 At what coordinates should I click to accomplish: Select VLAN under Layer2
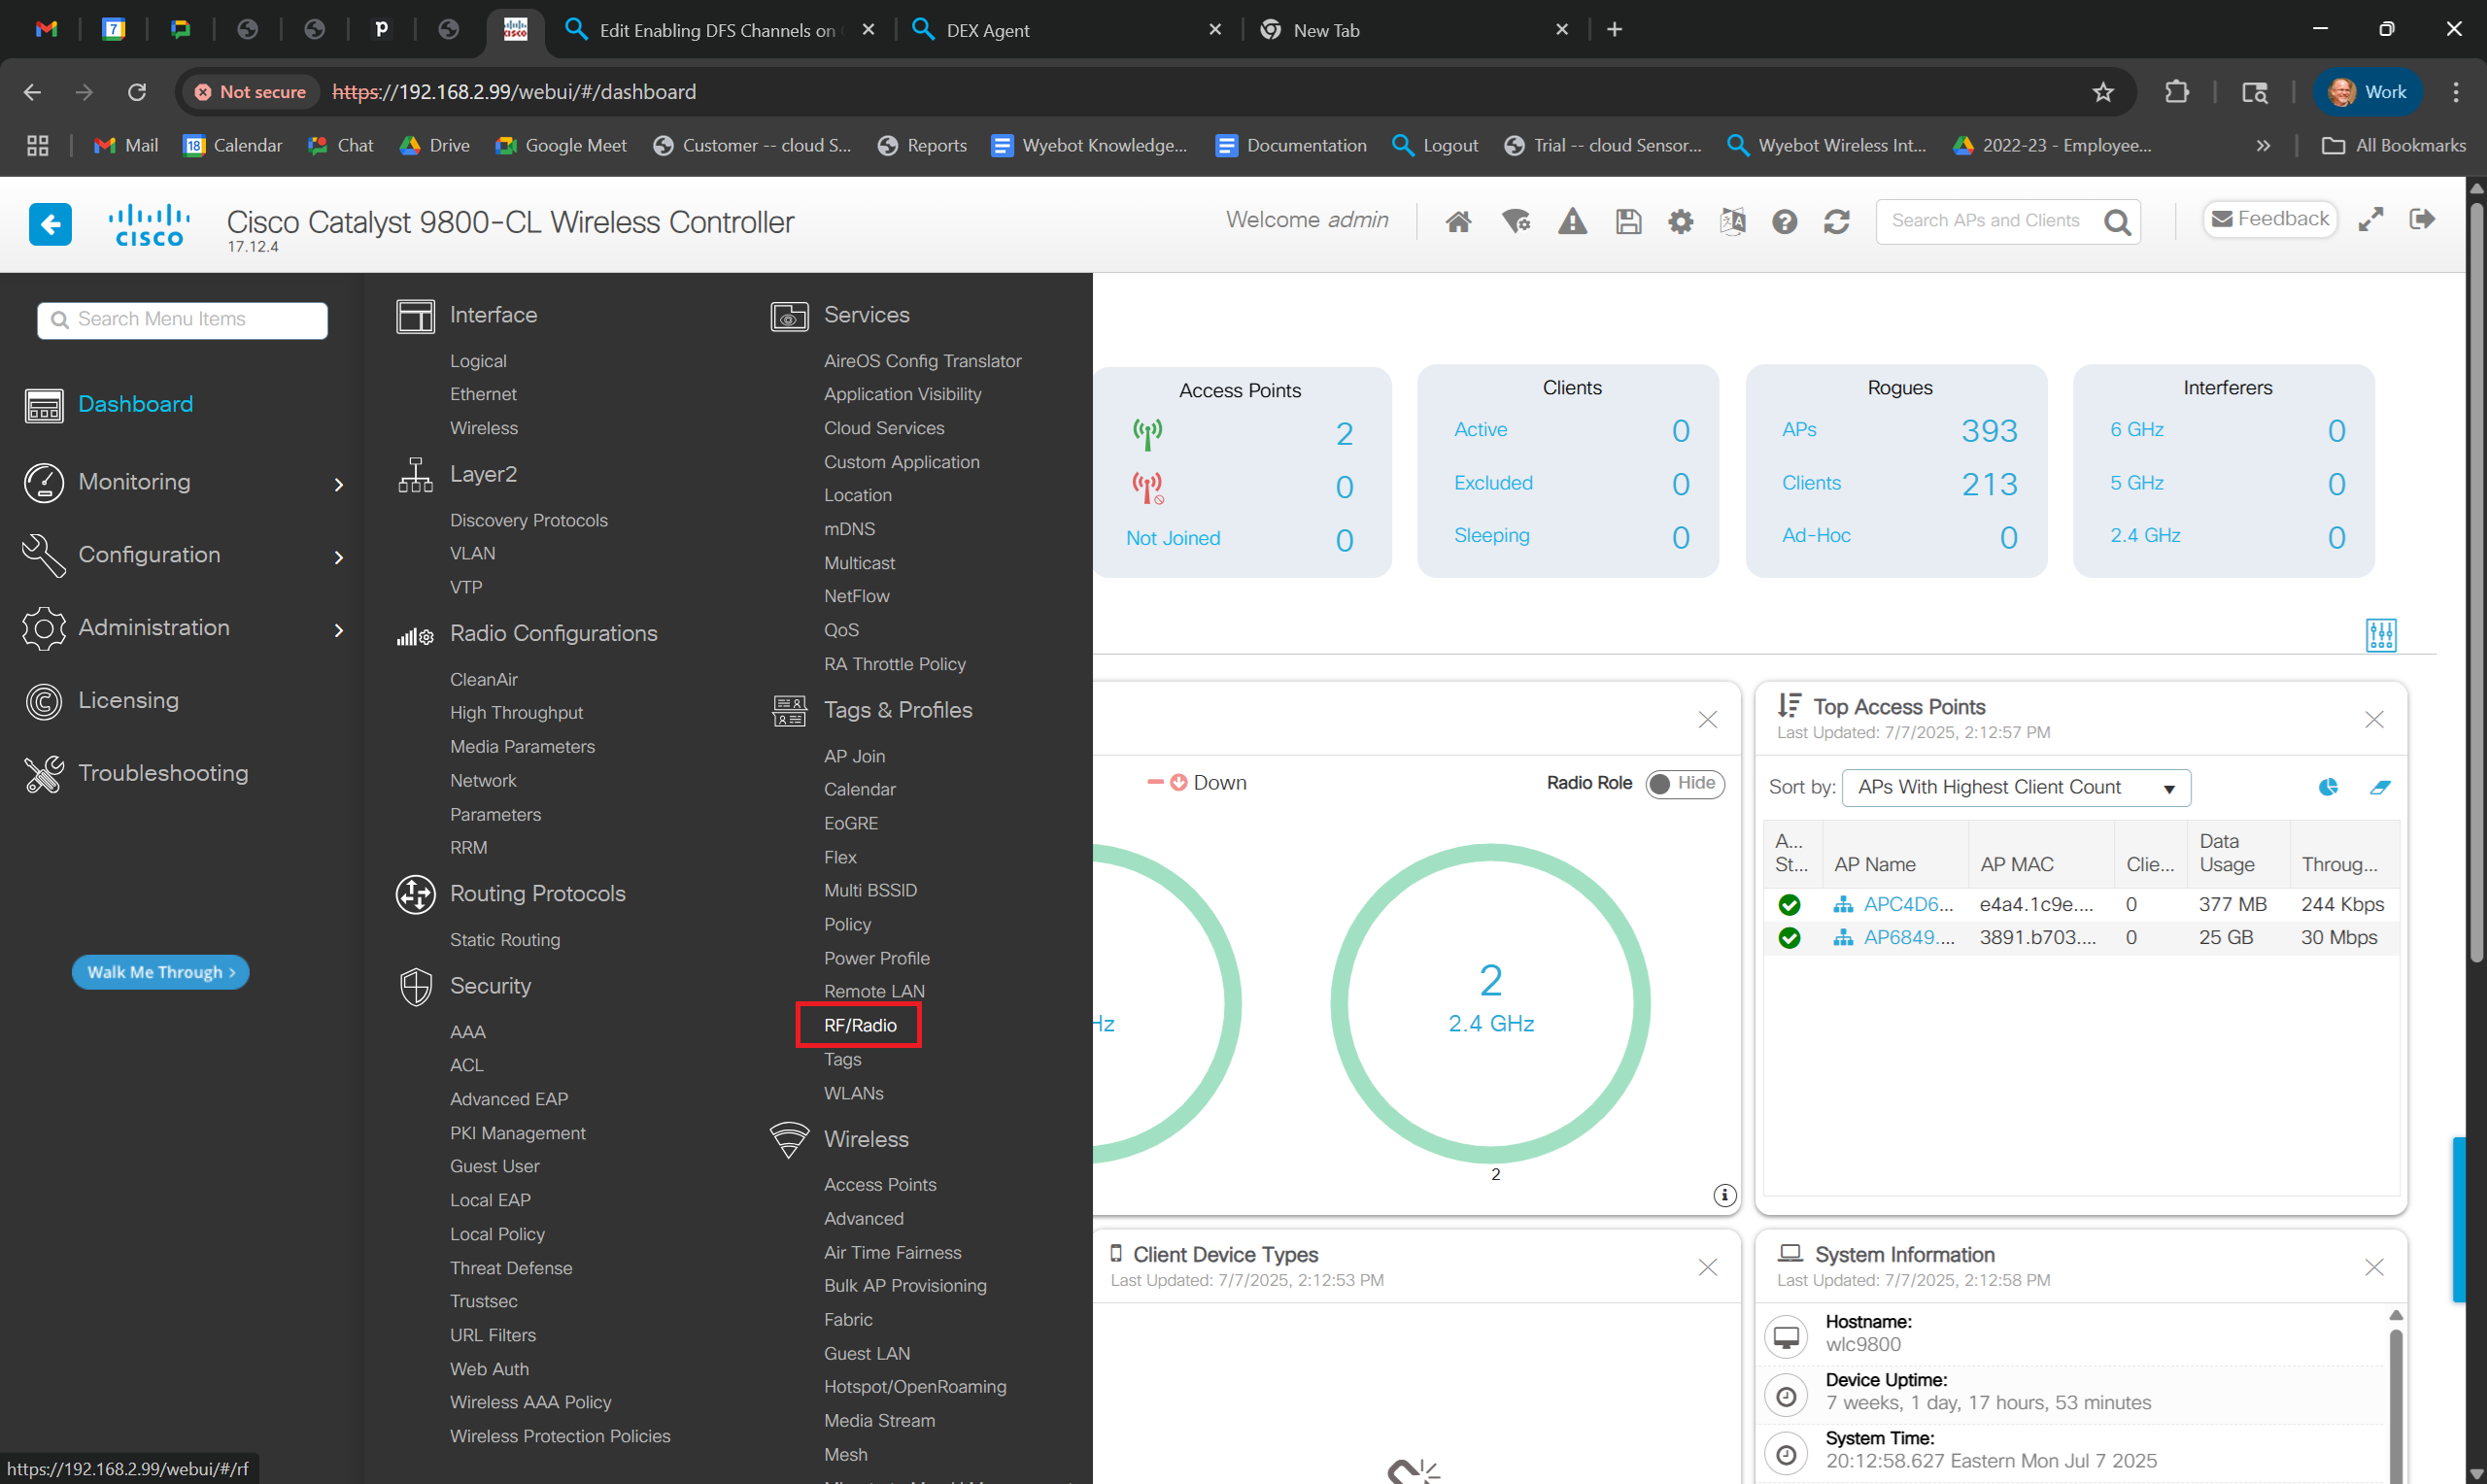point(472,553)
